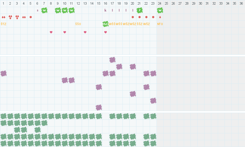Screen dimensions: 245x147
Task: Select the heart icon on day 13
Action: [85, 32]
